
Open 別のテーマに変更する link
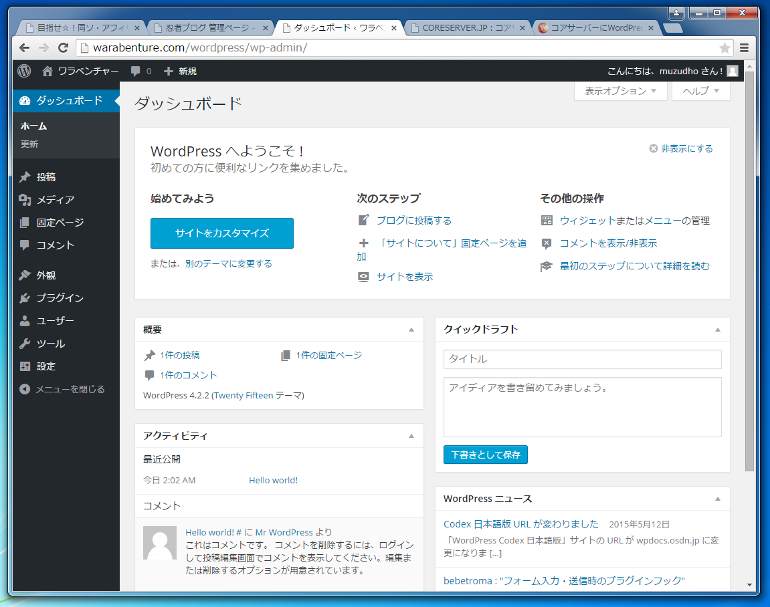click(x=228, y=264)
